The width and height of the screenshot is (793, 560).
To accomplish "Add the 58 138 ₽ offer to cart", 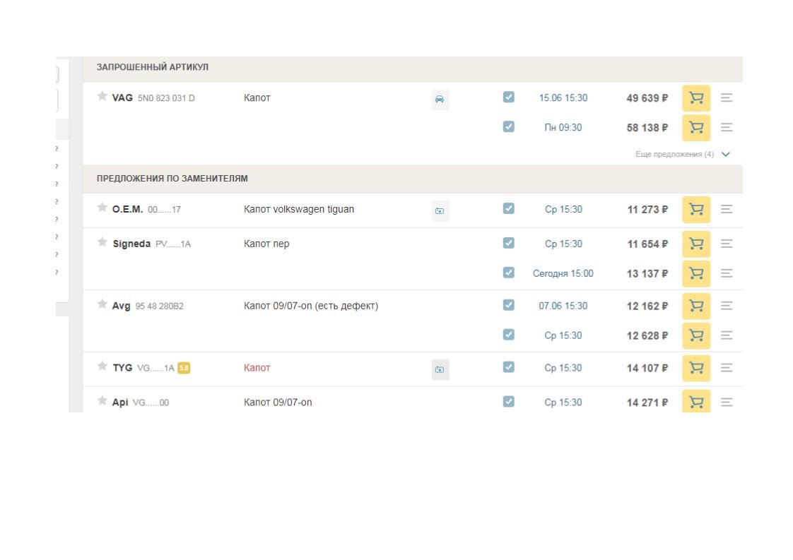I will click(696, 127).
